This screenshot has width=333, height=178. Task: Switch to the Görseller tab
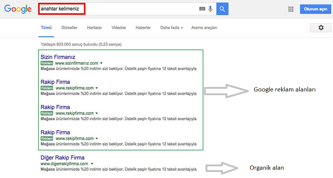pyautogui.click(x=69, y=27)
